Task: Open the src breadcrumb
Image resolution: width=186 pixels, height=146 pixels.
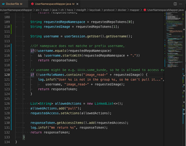Action: [x=38, y=10]
